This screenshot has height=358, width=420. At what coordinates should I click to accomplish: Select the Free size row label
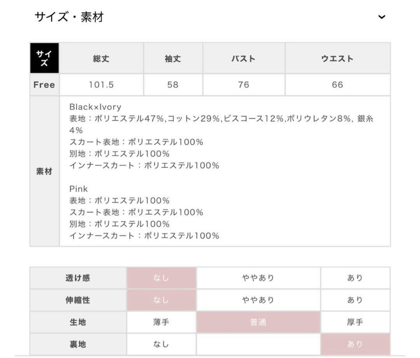click(44, 85)
